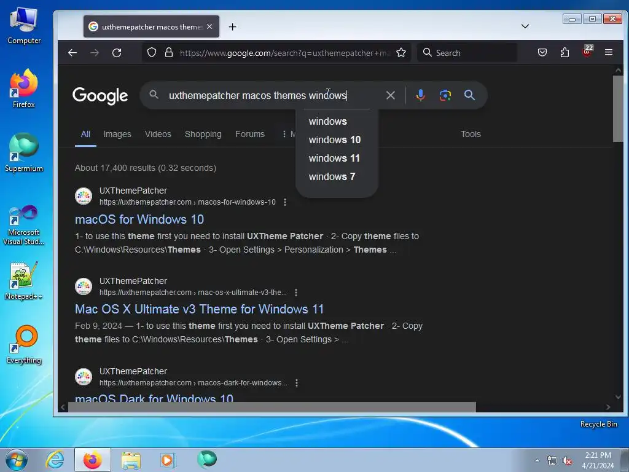The height and width of the screenshot is (472, 629).
Task: Close the uxthemepatcher macos themes tab
Action: 209,26
